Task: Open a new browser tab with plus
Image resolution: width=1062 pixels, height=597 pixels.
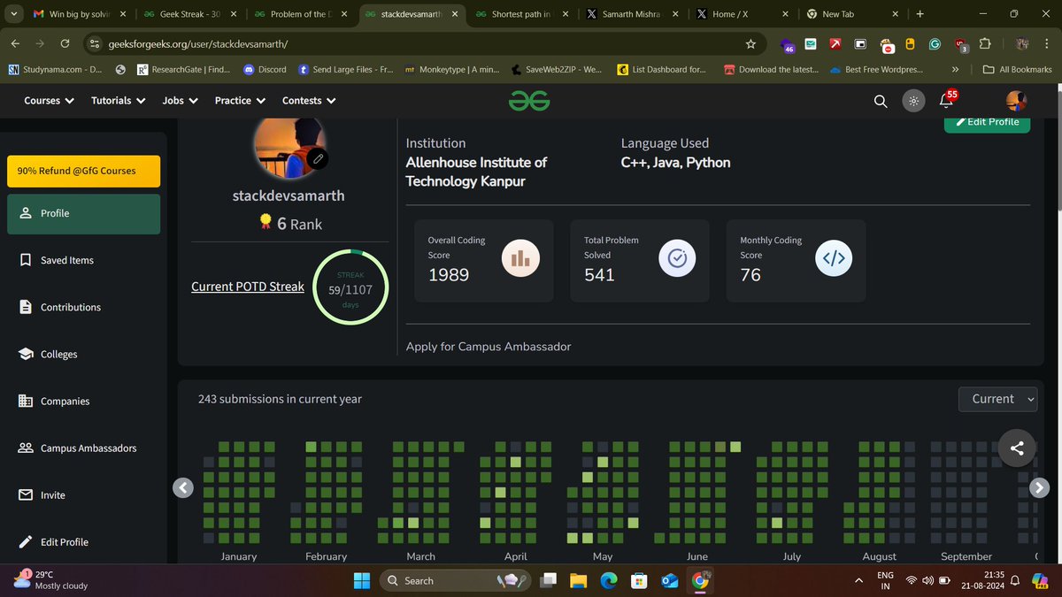Action: [920, 14]
